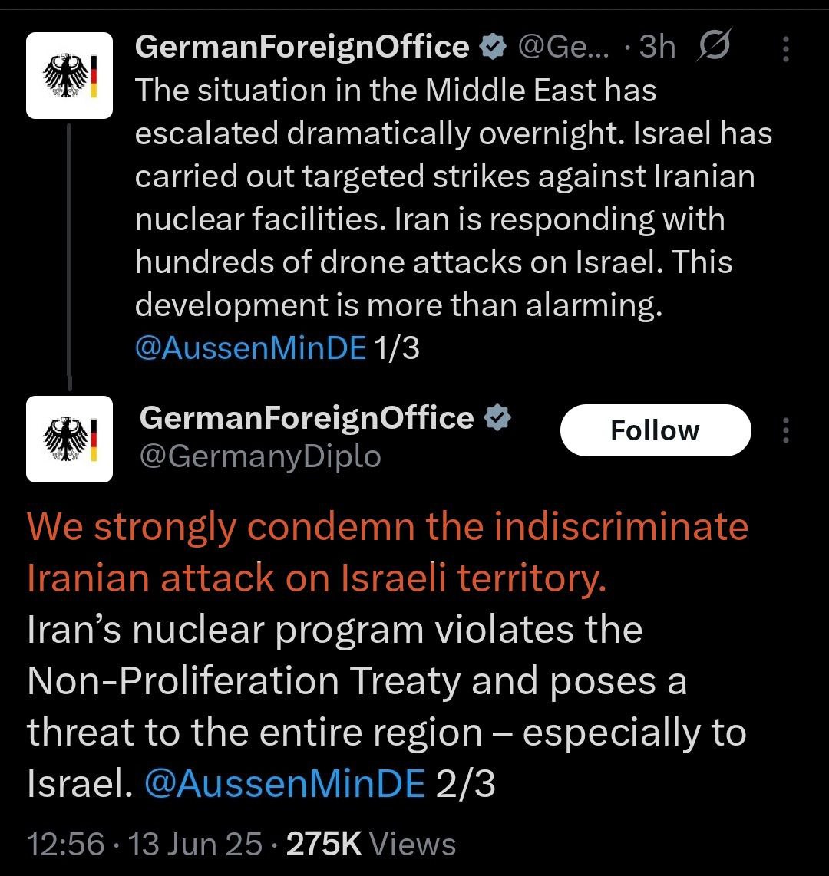Click the eagle avatar next to the Follow button
Screen dimensions: 829x876
[70, 439]
